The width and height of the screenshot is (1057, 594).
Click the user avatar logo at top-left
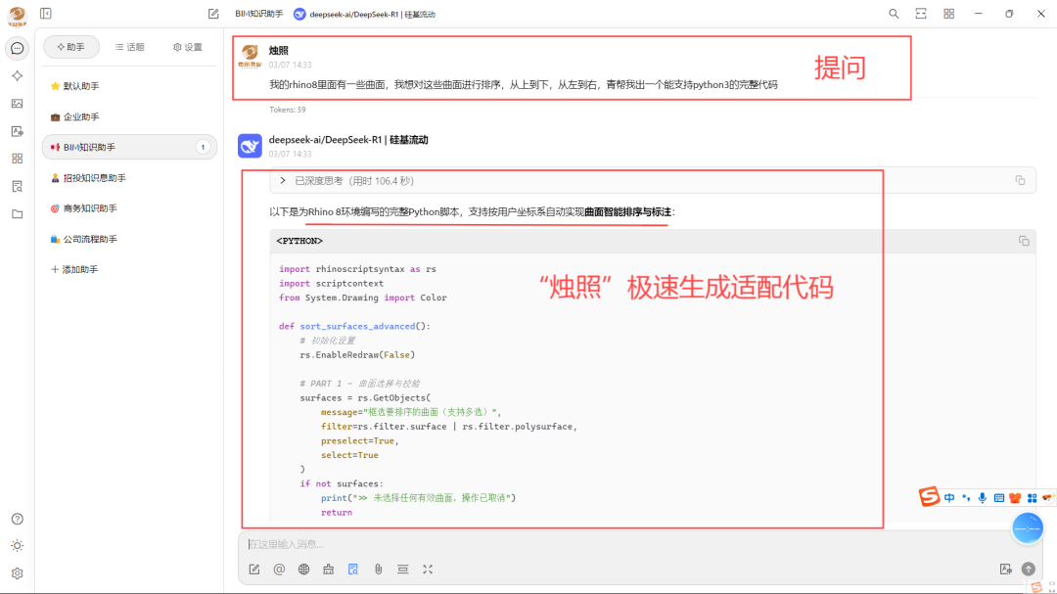[18, 15]
